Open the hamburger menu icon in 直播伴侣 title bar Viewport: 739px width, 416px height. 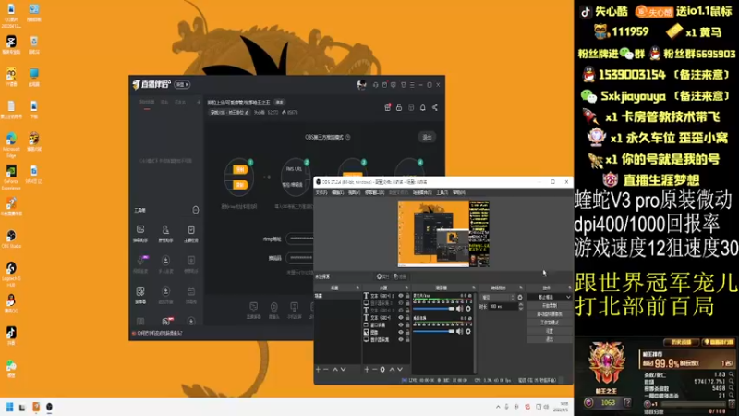coord(412,85)
